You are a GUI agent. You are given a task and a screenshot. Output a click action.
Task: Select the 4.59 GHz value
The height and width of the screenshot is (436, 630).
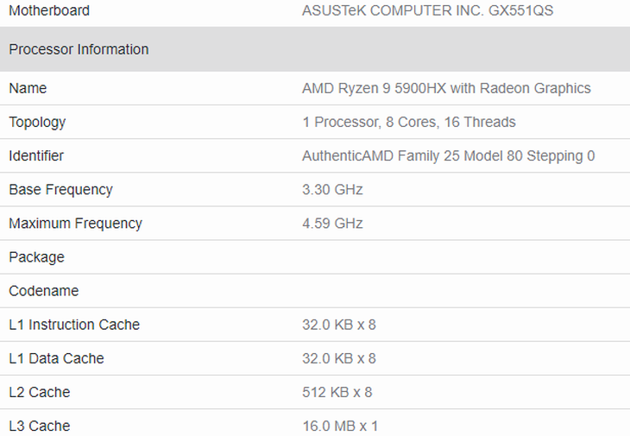point(332,224)
